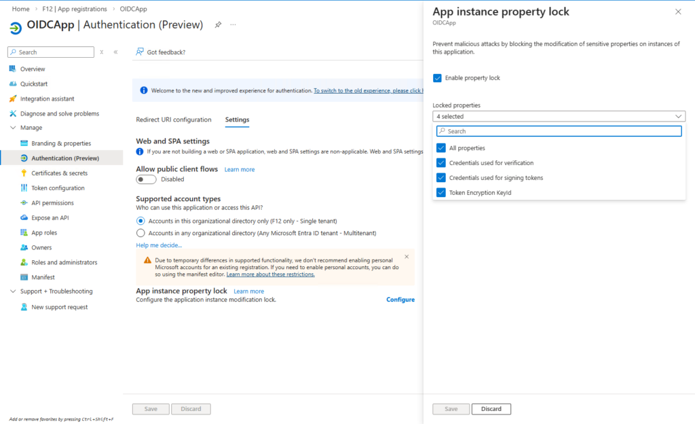Toggle the Allow public client flows switch

146,179
